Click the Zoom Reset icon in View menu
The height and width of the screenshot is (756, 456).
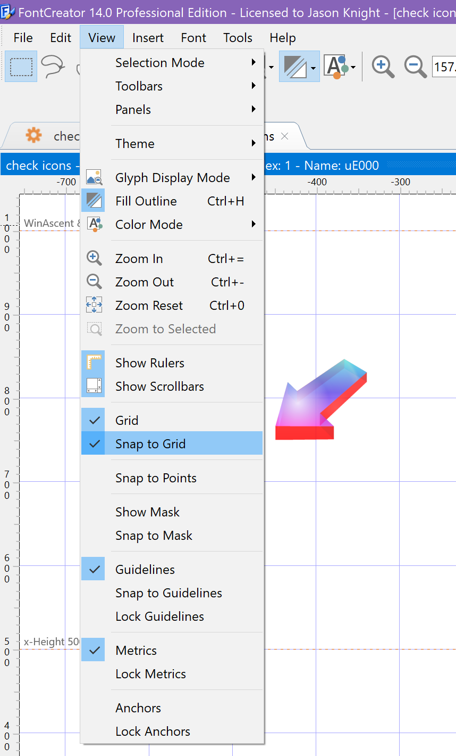(x=94, y=305)
